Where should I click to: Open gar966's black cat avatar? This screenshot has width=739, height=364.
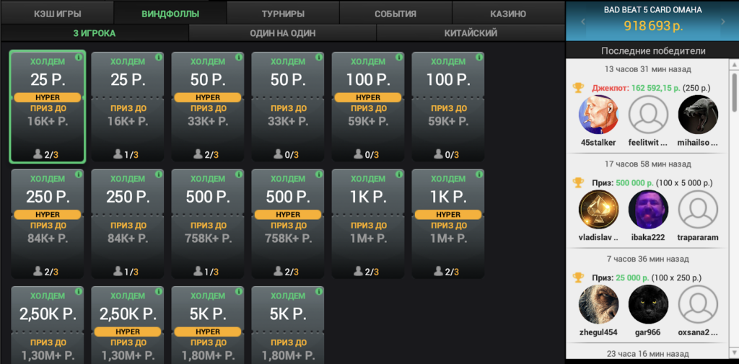coord(648,305)
